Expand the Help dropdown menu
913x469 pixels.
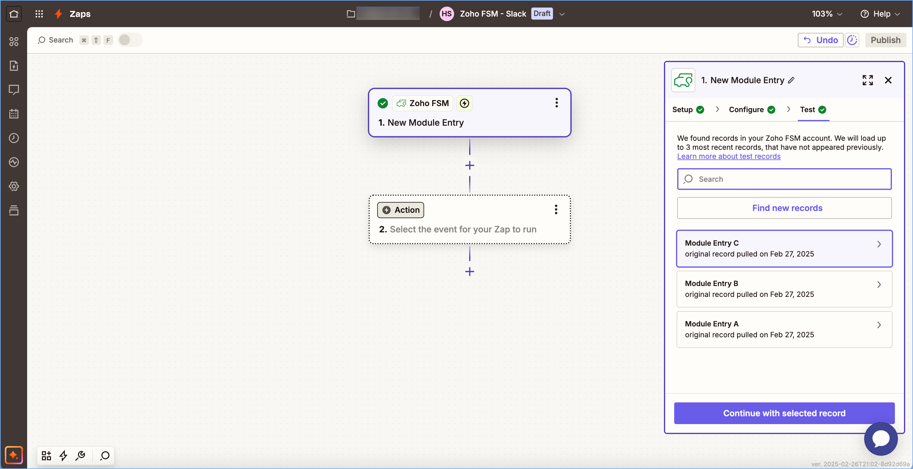coord(881,14)
